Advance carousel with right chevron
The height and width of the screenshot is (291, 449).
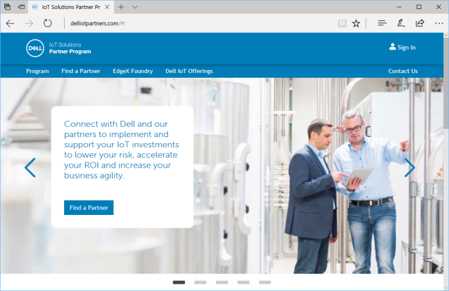click(x=409, y=168)
